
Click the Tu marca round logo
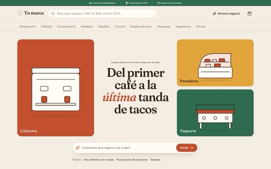point(20,13)
